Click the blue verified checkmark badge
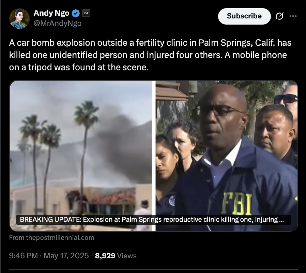 point(76,13)
